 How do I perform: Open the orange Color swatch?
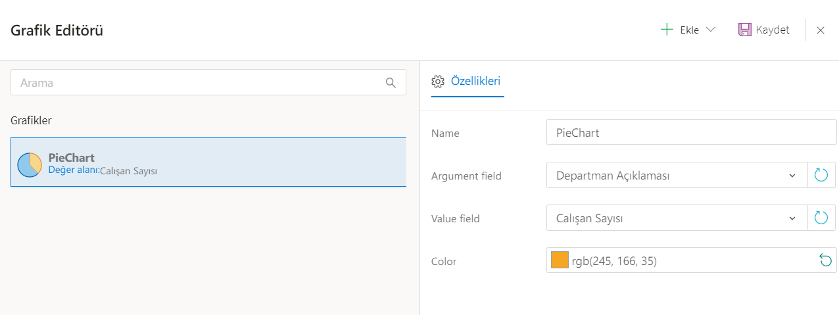(560, 260)
